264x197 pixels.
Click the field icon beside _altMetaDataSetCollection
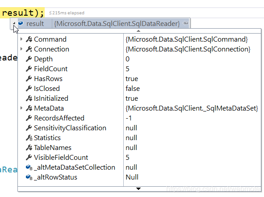[x=29, y=167]
